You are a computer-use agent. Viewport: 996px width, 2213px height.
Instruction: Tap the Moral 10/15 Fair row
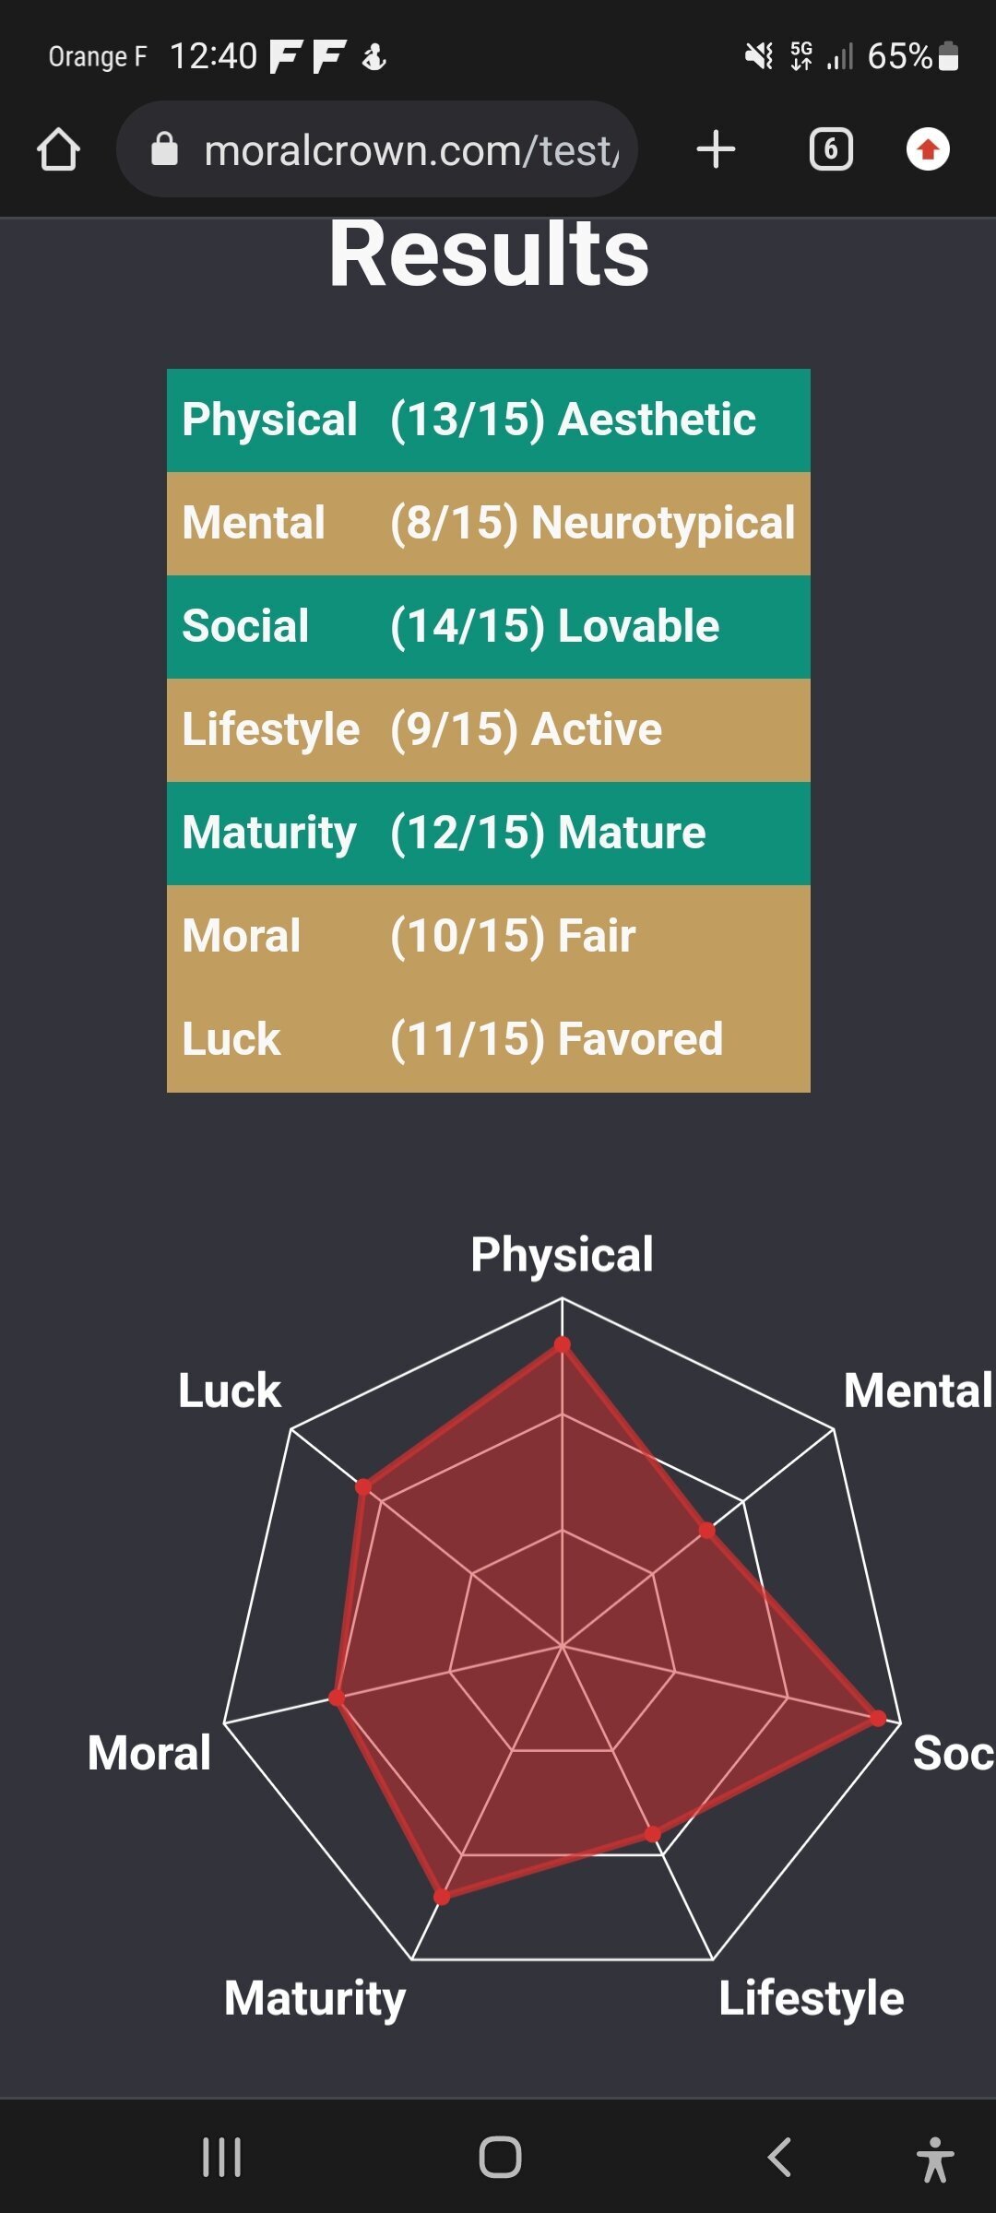[488, 937]
